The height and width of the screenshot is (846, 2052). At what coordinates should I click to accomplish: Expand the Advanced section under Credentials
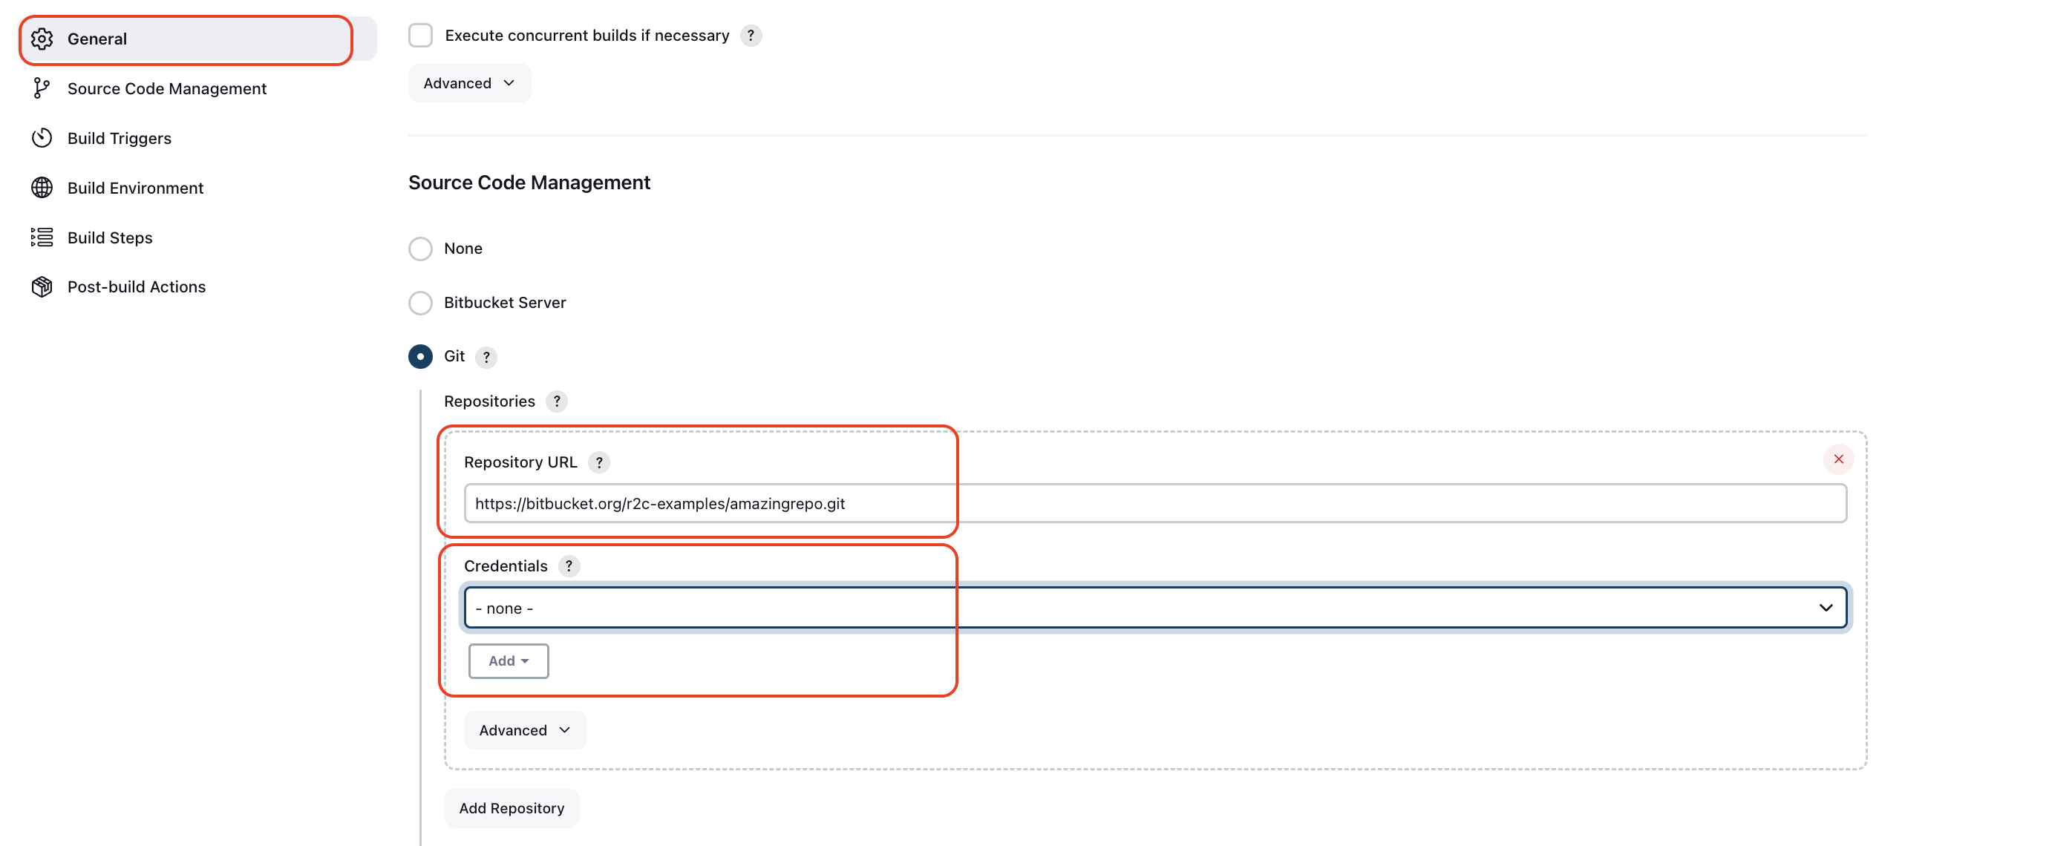click(x=524, y=729)
